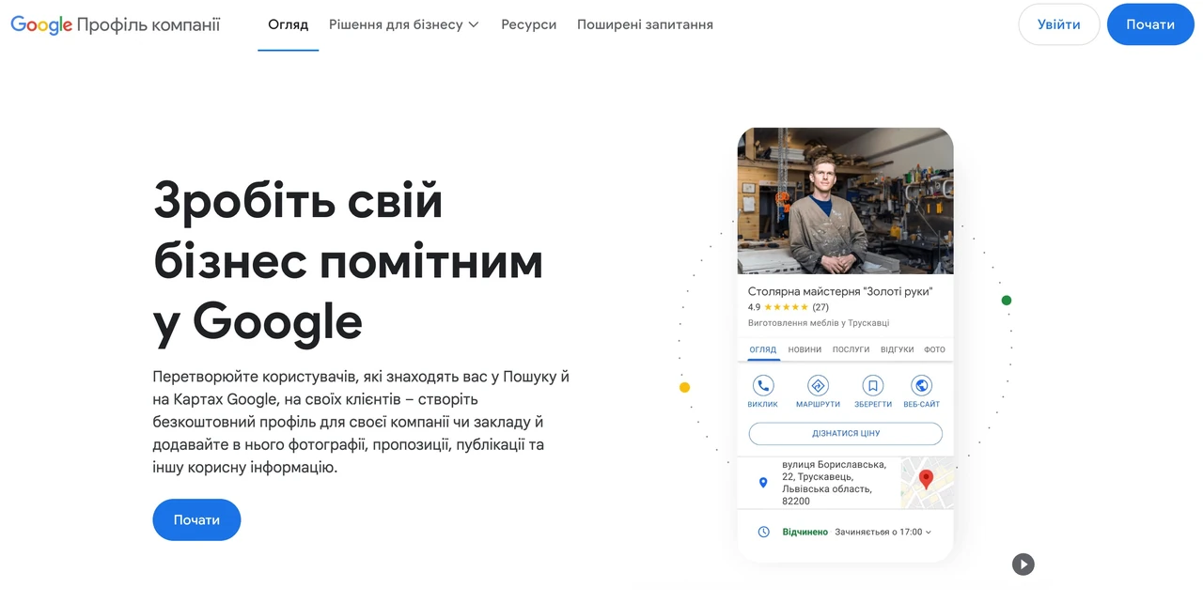Click the ВЕБ-САЙТ globe icon
The width and height of the screenshot is (1203, 603).
pos(922,385)
